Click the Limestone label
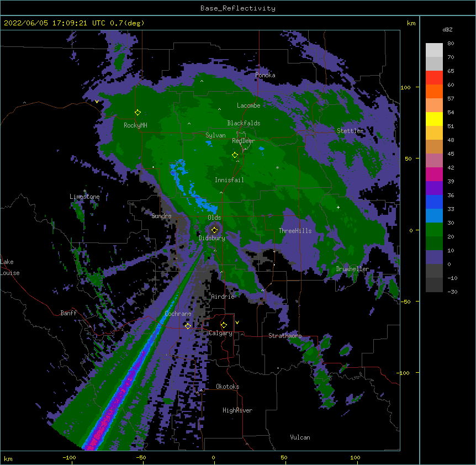 point(84,197)
